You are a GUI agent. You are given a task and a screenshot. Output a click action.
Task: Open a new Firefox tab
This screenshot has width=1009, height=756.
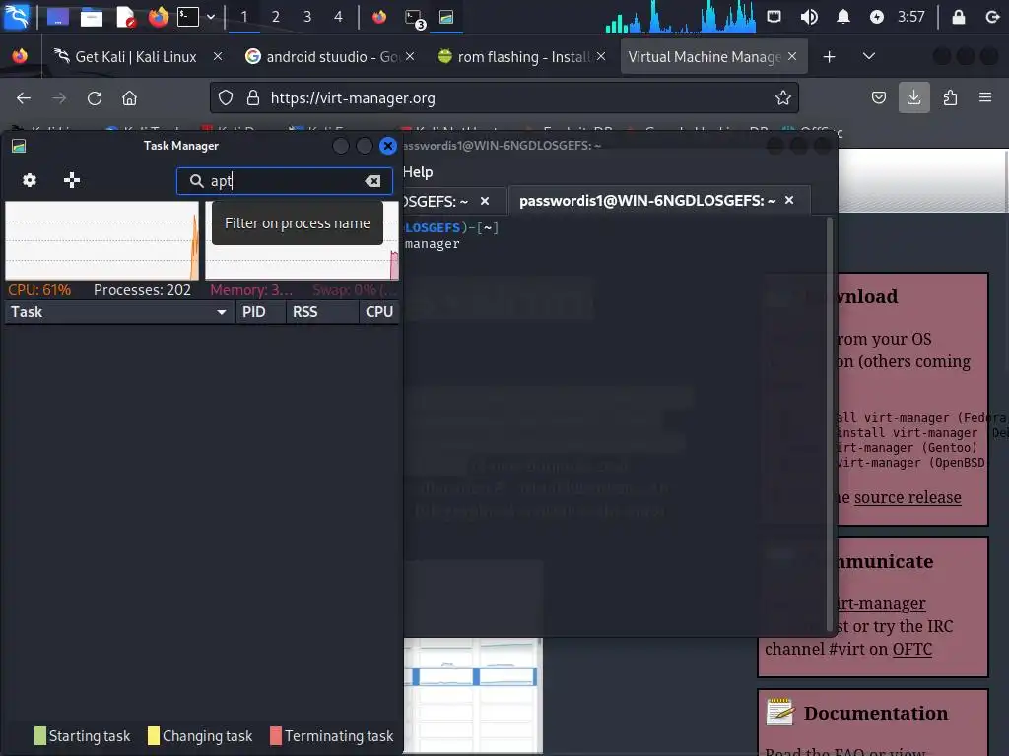[x=829, y=56]
